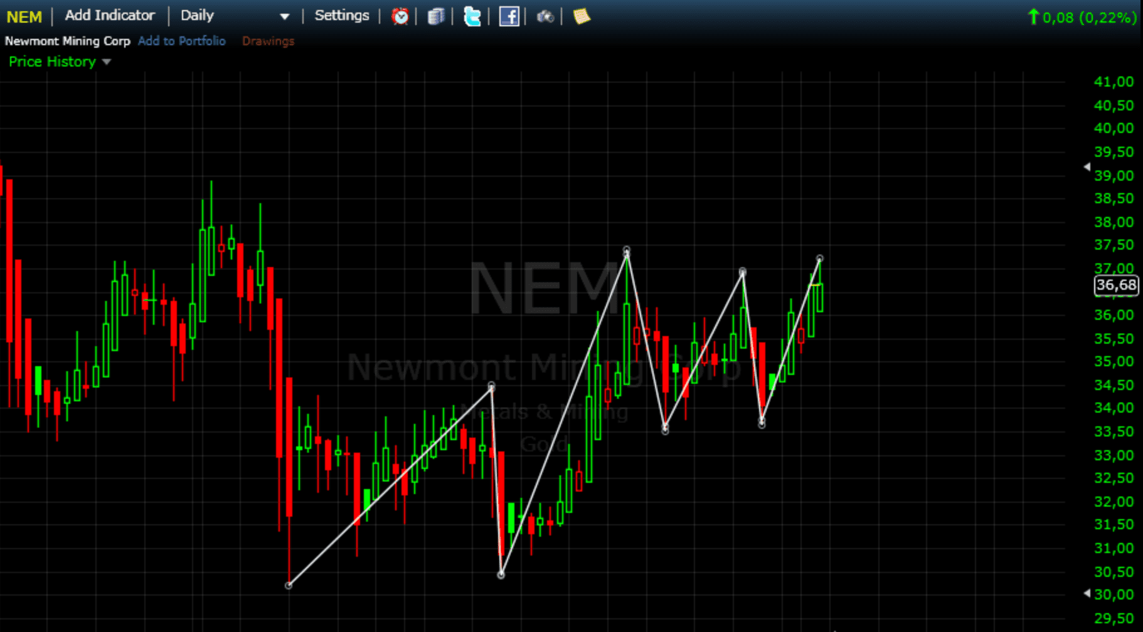Open the yellow sticky note icon

582,16
